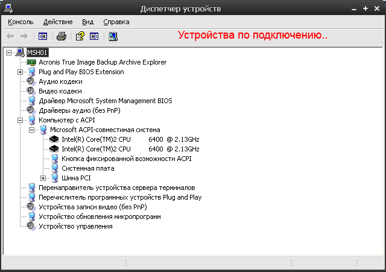Image resolution: width=386 pixels, height=272 pixels.
Task: Open the Справка menu
Action: pyautogui.click(x=116, y=22)
